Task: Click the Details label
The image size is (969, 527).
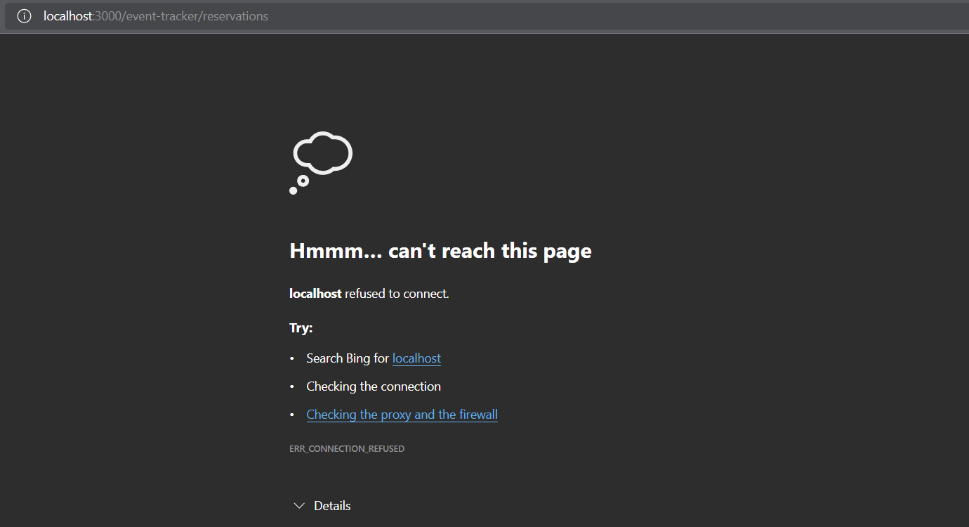Action: coord(332,506)
